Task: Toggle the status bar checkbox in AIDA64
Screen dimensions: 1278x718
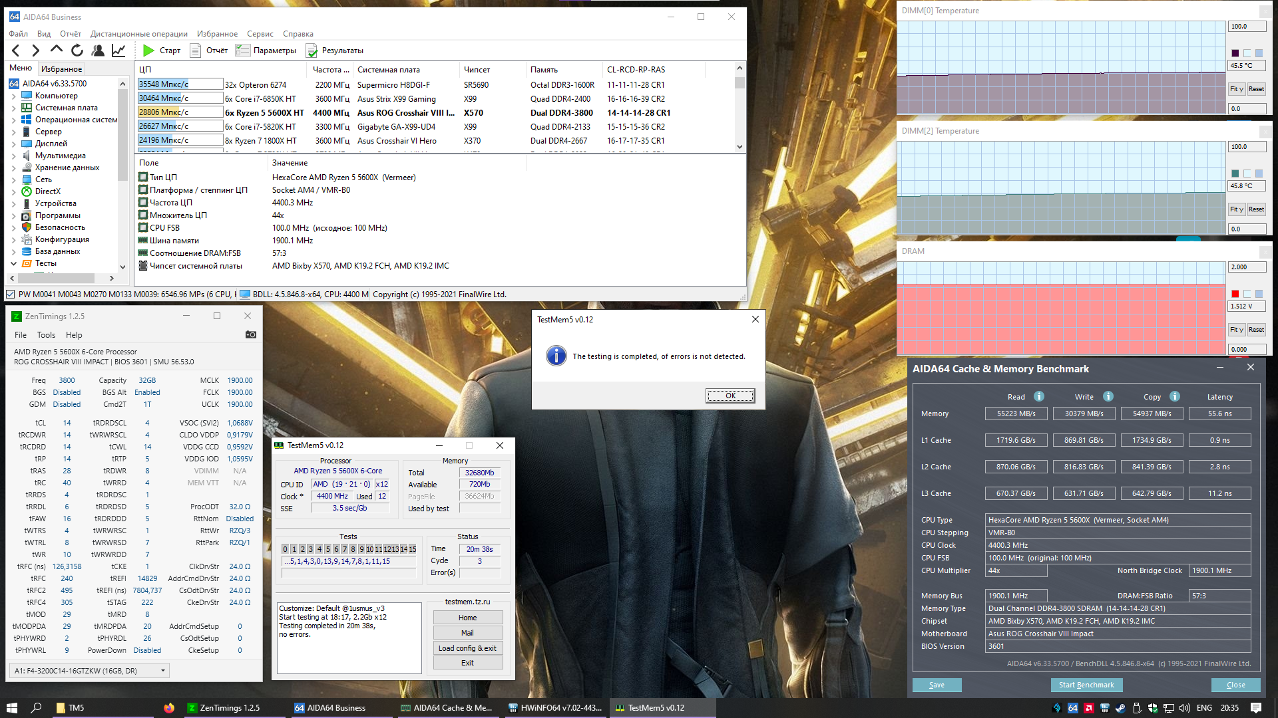Action: point(11,294)
